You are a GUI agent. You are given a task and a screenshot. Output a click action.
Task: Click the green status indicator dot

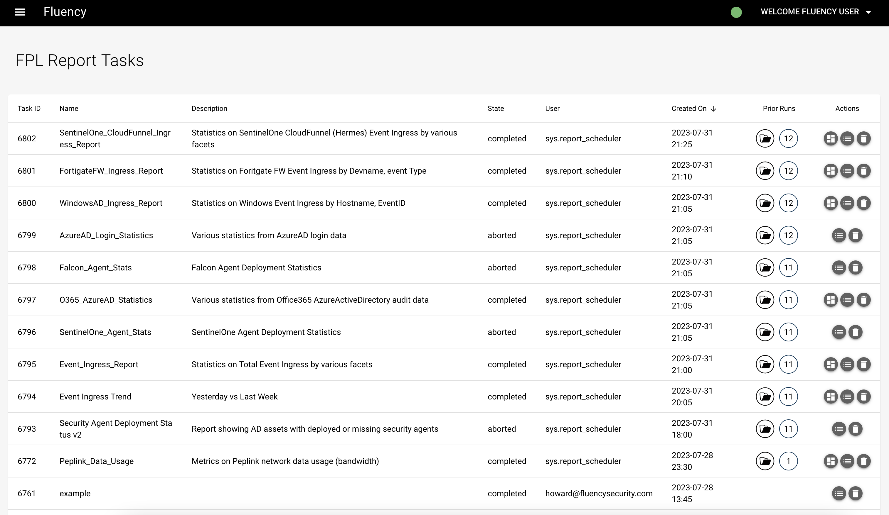tap(736, 12)
